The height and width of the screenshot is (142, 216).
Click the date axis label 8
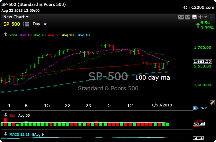[26, 106]
